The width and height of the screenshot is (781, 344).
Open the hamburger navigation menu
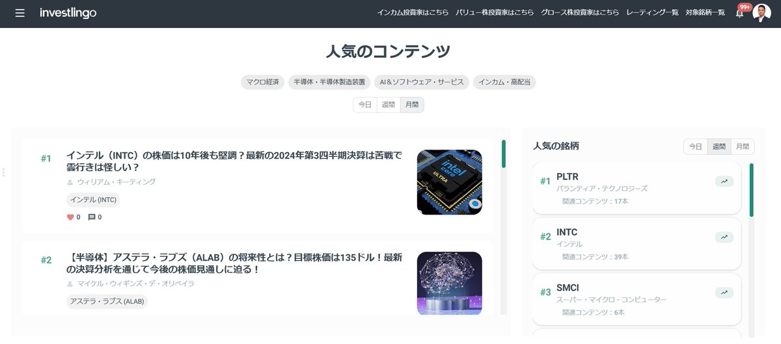coord(20,13)
